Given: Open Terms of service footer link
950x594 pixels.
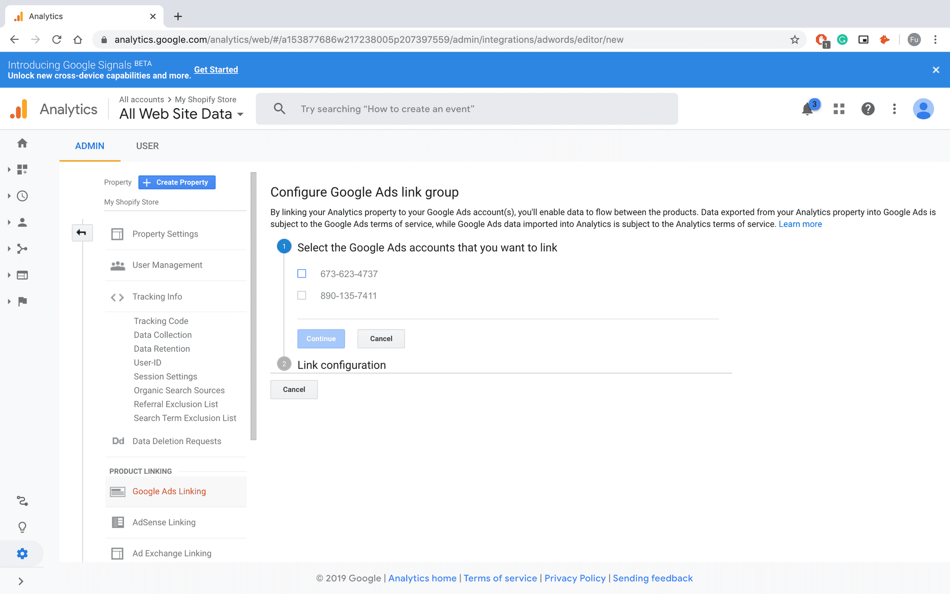Looking at the screenshot, I should pyautogui.click(x=500, y=578).
